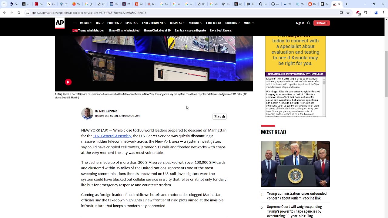
Task: Open the U.N. General Assembly link
Action: pyautogui.click(x=112, y=136)
